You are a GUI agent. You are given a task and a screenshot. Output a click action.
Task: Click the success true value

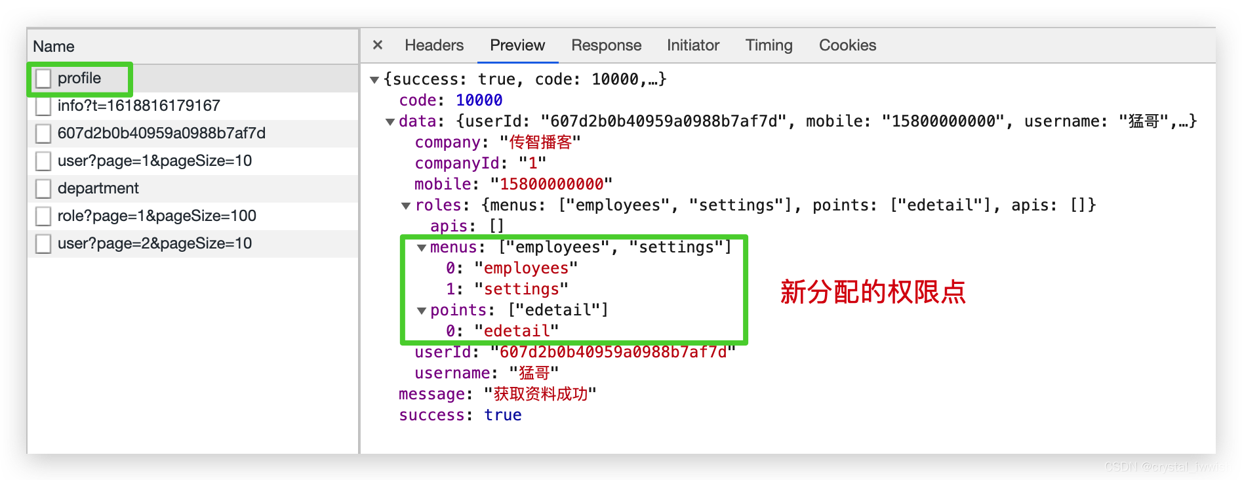(x=503, y=415)
